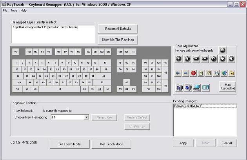Click the Next Track specialty button
The height and width of the screenshot is (160, 247).
[x=205, y=59]
